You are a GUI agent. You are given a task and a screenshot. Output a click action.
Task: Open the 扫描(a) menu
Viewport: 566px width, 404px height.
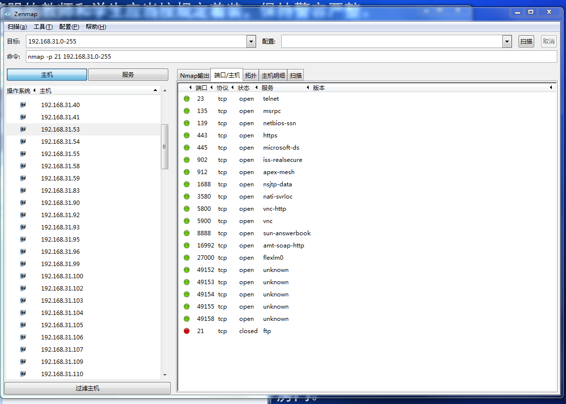click(x=17, y=27)
